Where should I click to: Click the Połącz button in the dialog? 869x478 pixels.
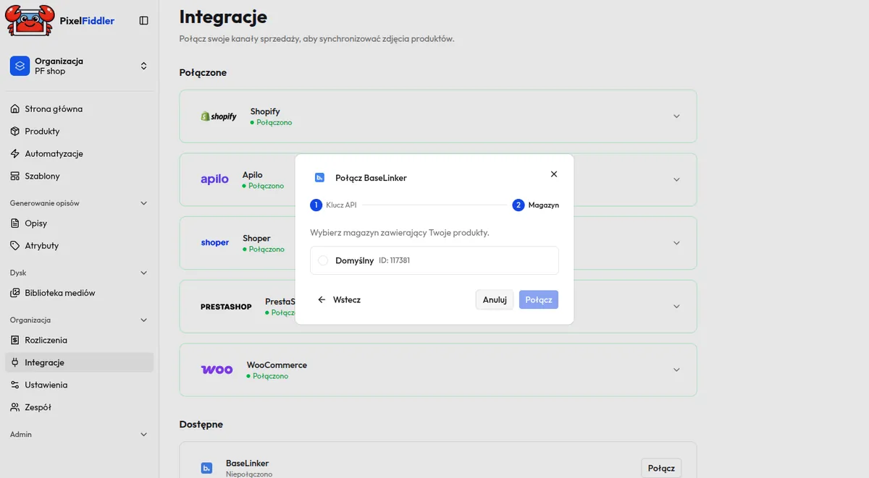[x=539, y=299]
